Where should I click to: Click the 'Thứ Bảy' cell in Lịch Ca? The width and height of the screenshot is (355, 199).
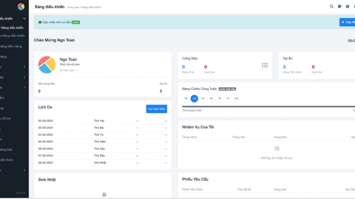(x=100, y=156)
